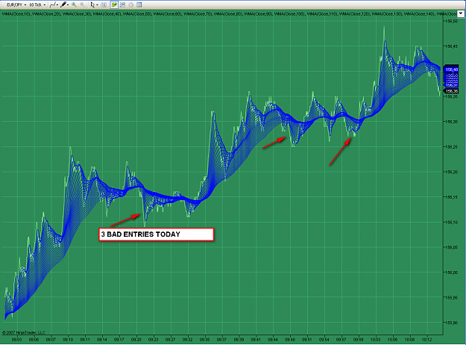
Task: Select the pen drawing tools button
Action: (x=64, y=4)
